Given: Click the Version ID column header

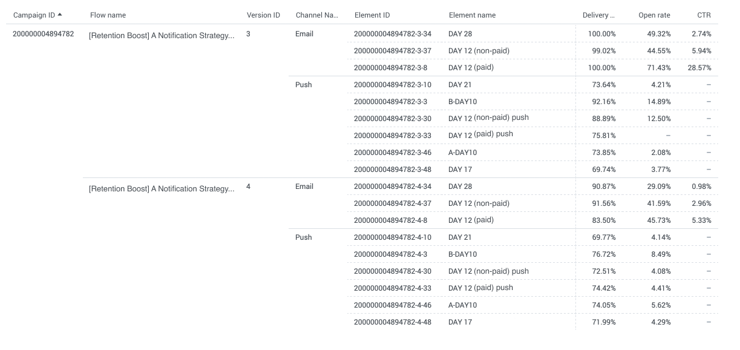Looking at the screenshot, I should point(263,15).
